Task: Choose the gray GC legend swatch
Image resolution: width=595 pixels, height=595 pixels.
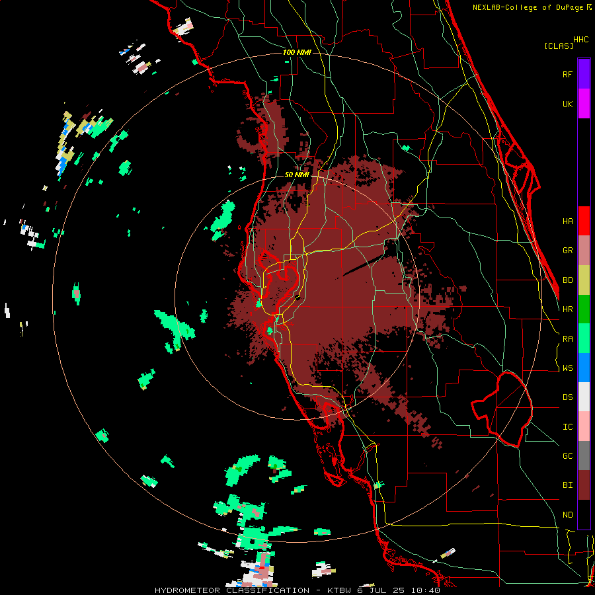Action: click(x=584, y=456)
